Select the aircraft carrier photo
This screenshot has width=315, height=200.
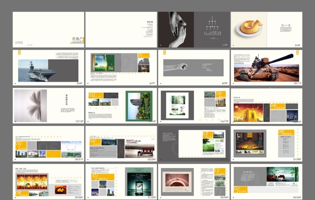(x=33, y=71)
